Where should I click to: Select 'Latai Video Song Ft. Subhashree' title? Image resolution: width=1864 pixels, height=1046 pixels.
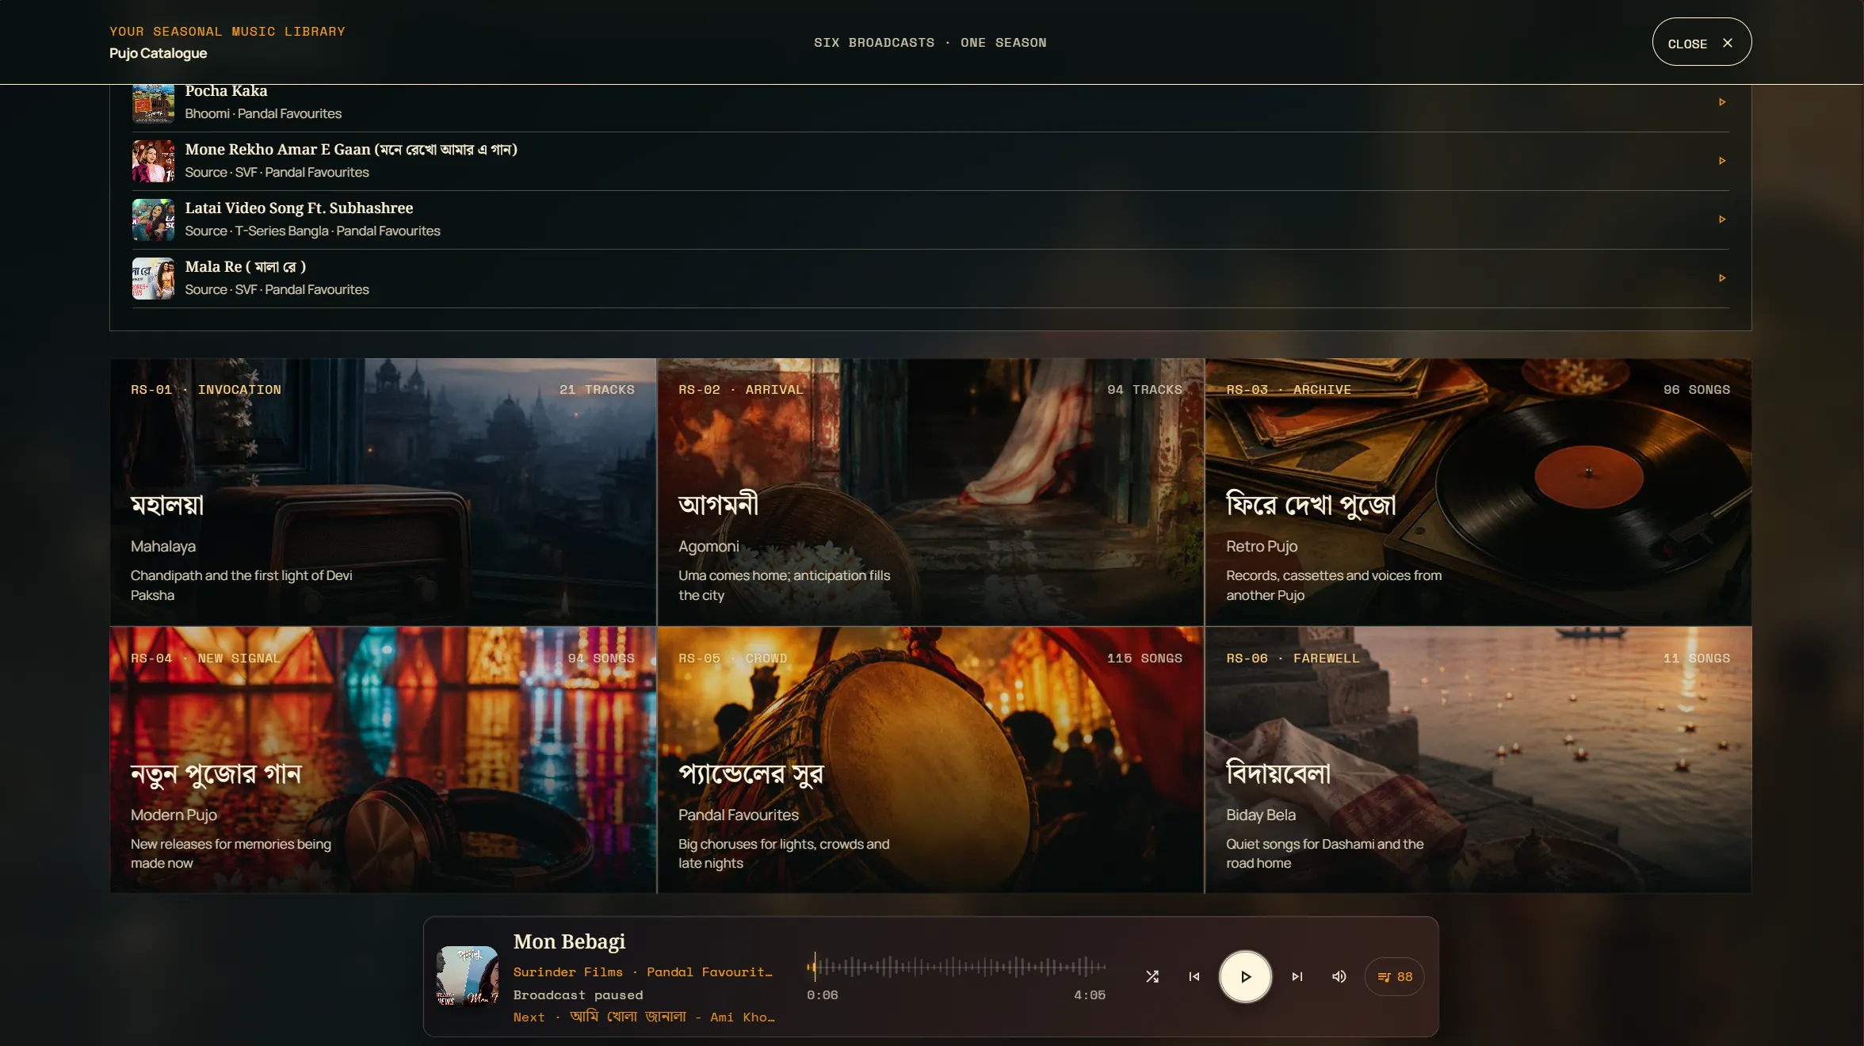[x=299, y=208]
